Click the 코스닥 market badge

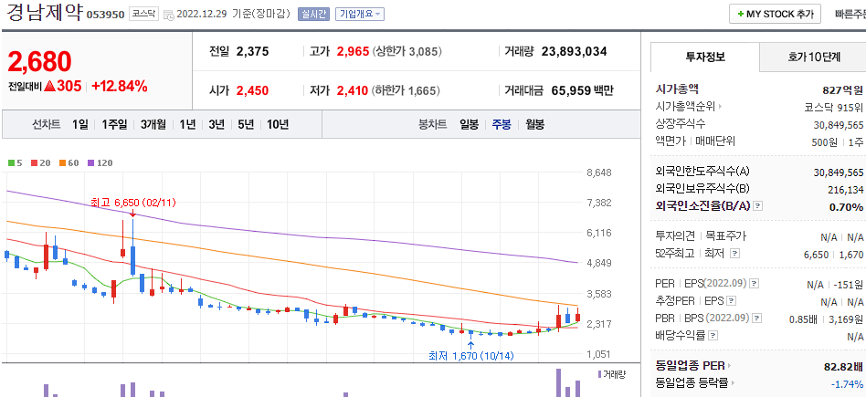pos(144,15)
